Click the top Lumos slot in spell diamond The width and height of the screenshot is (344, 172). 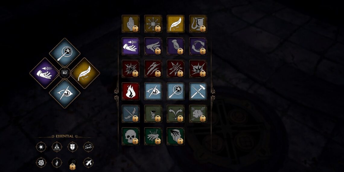pyautogui.click(x=65, y=53)
